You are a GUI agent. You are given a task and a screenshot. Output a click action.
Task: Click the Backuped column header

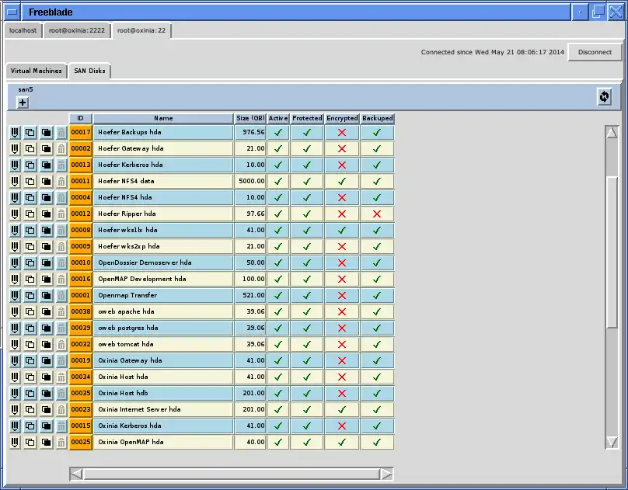[x=377, y=118]
